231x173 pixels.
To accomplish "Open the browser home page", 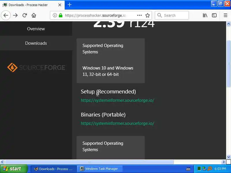I will pos(34,15).
